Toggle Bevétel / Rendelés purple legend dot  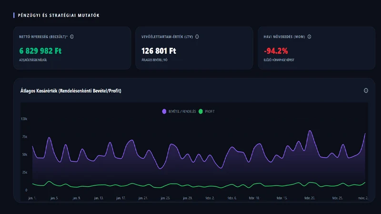pos(164,111)
